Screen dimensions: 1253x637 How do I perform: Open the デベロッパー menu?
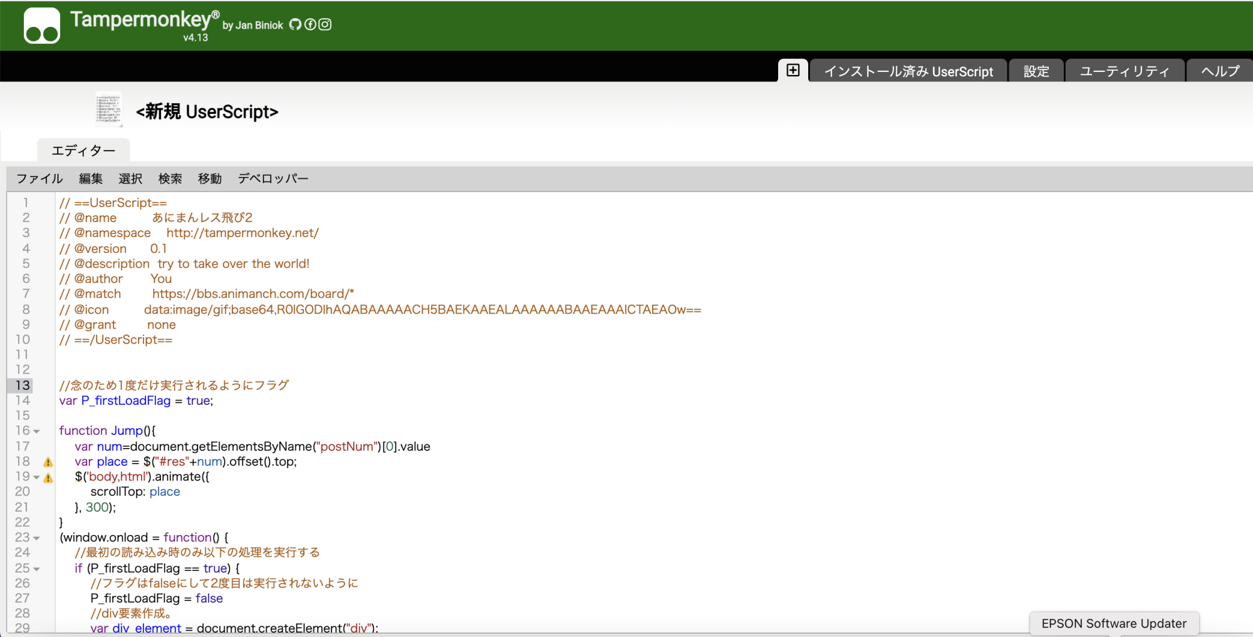[273, 179]
